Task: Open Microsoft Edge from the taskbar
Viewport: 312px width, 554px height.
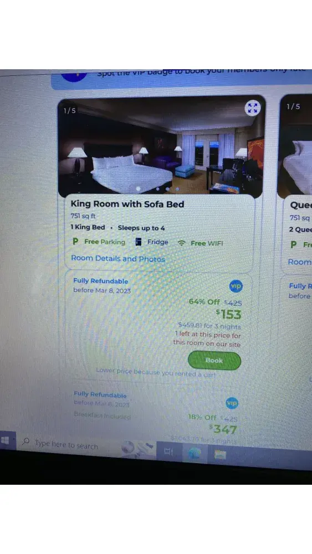Action: [195, 453]
